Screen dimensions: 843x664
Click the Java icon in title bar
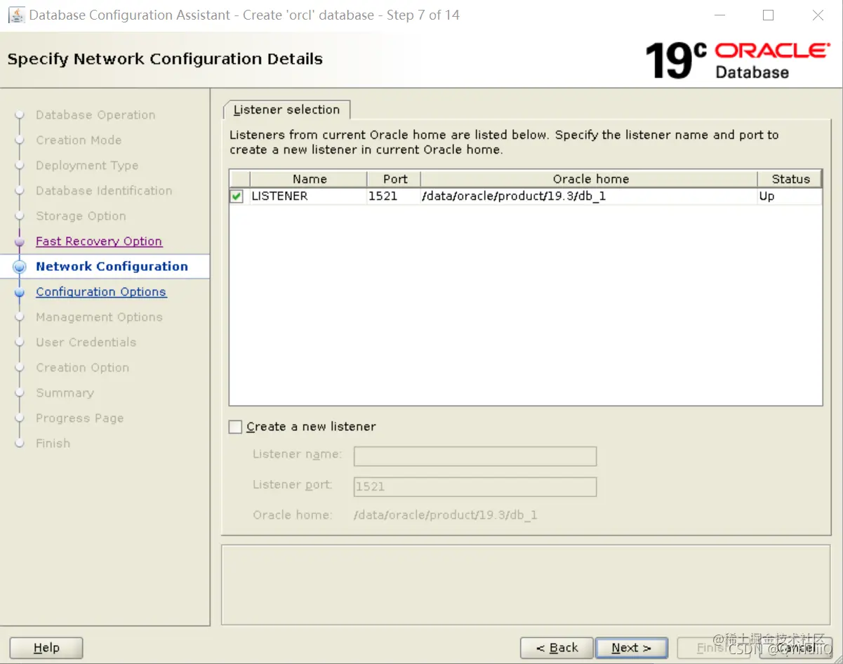17,15
